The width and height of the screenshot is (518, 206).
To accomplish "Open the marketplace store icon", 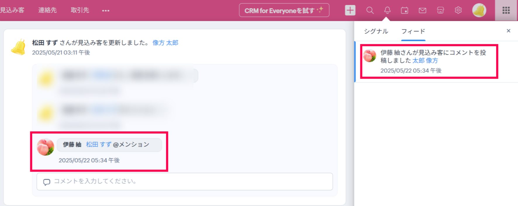I will pos(440,10).
